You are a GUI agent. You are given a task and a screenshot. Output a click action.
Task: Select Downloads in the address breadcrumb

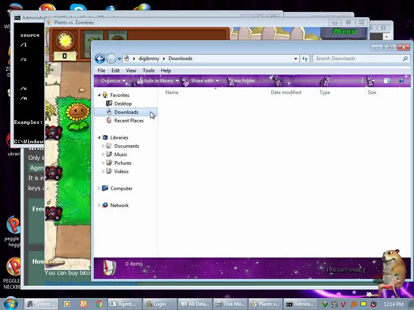coord(180,59)
